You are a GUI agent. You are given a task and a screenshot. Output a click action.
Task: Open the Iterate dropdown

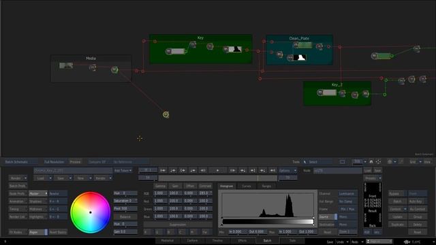(x=103, y=178)
